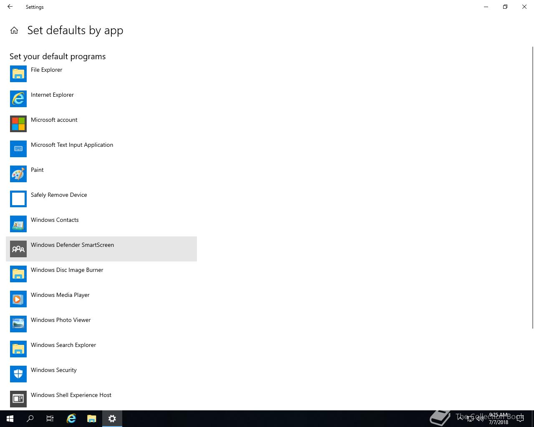Select the Microsoft account text label
Image resolution: width=534 pixels, height=427 pixels.
point(54,120)
